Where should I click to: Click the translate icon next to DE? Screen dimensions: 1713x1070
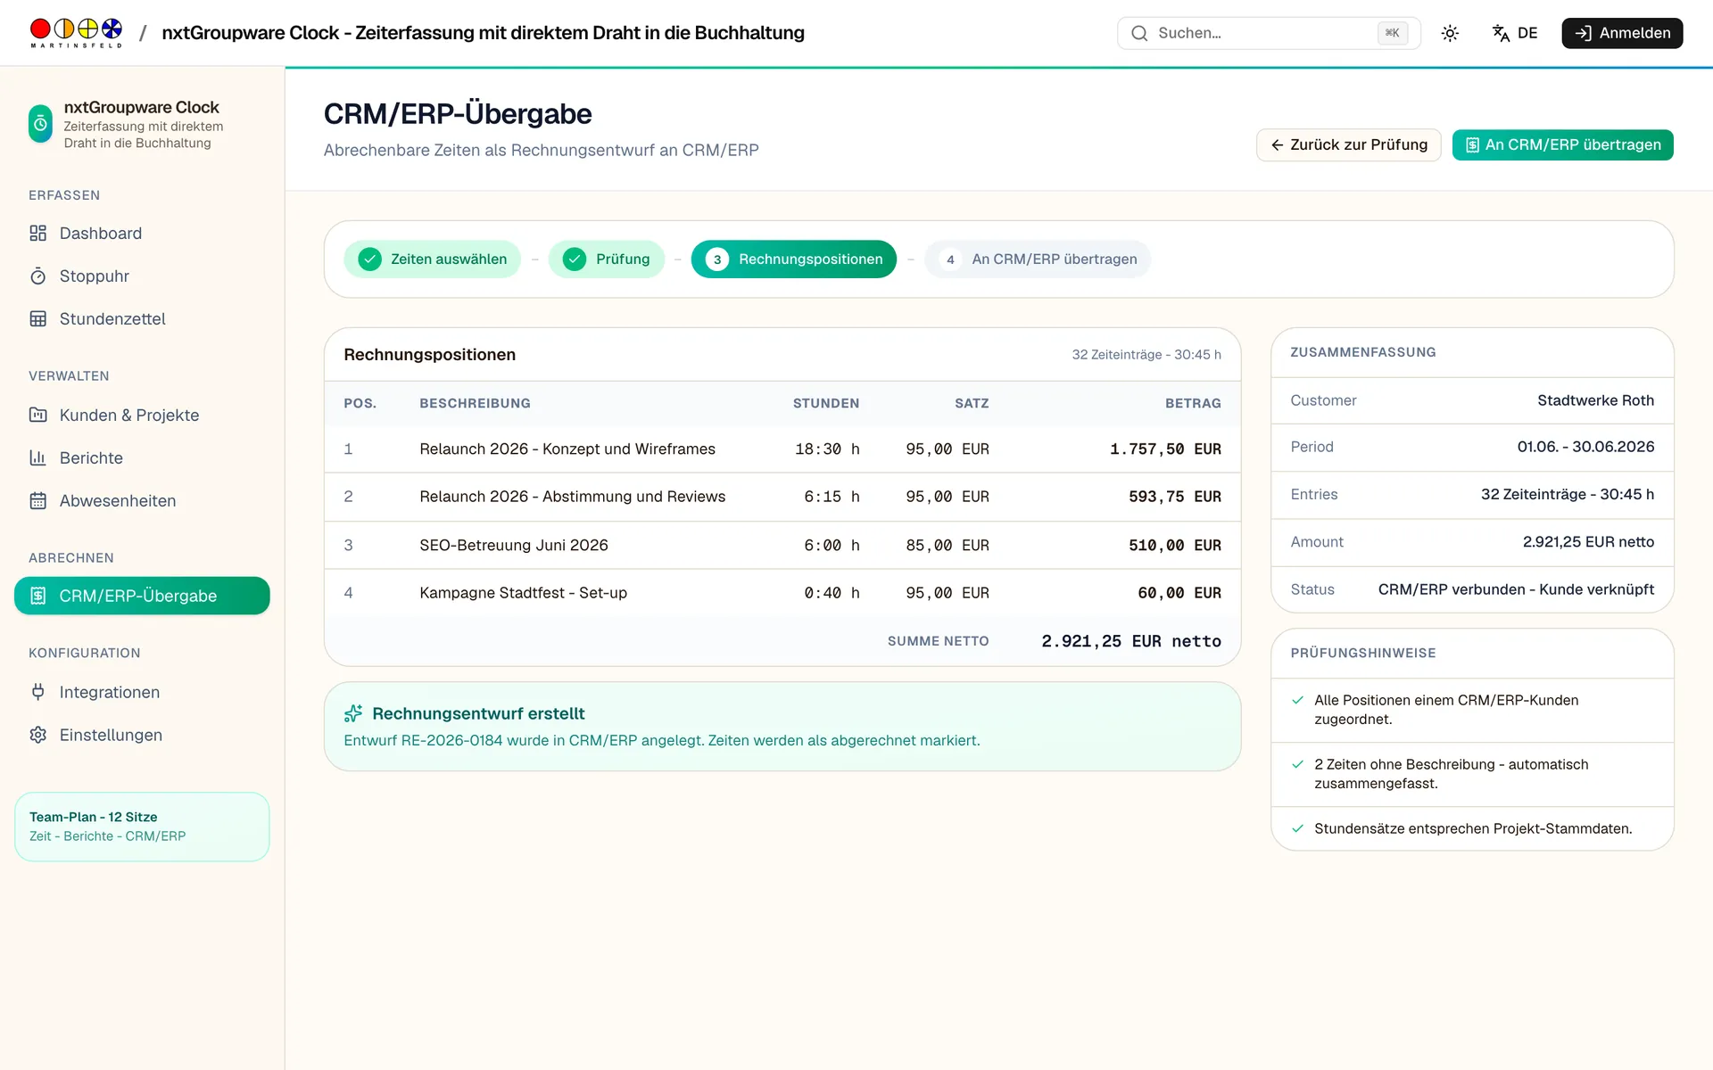(x=1501, y=33)
